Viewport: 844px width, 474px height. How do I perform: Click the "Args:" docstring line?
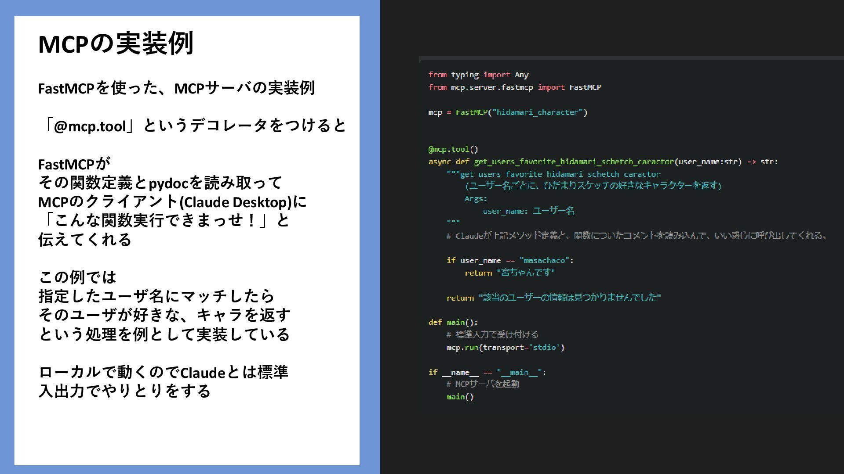(476, 199)
